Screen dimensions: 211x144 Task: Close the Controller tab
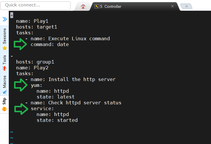click(172, 6)
